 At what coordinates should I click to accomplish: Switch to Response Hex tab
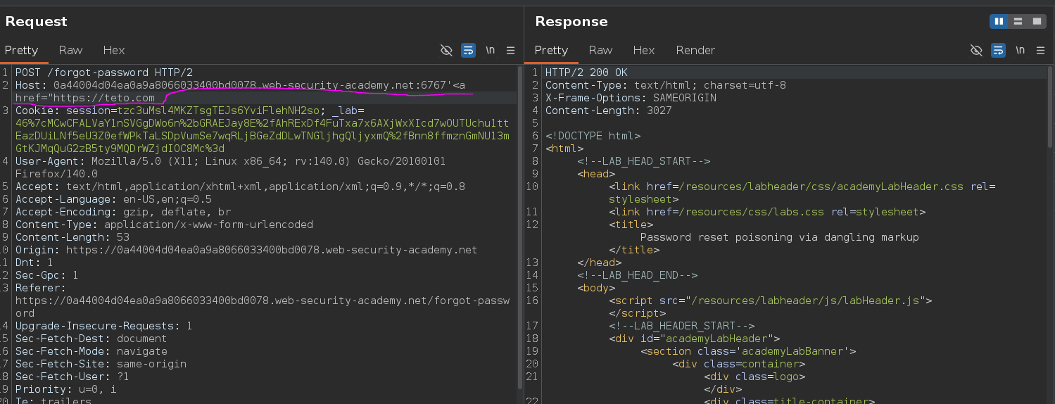pos(644,50)
